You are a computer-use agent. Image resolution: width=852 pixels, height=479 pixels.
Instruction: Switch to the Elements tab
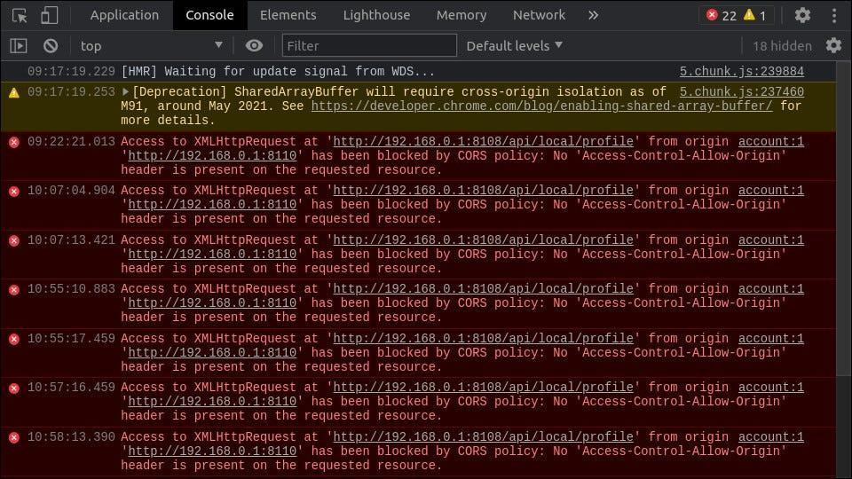point(288,15)
